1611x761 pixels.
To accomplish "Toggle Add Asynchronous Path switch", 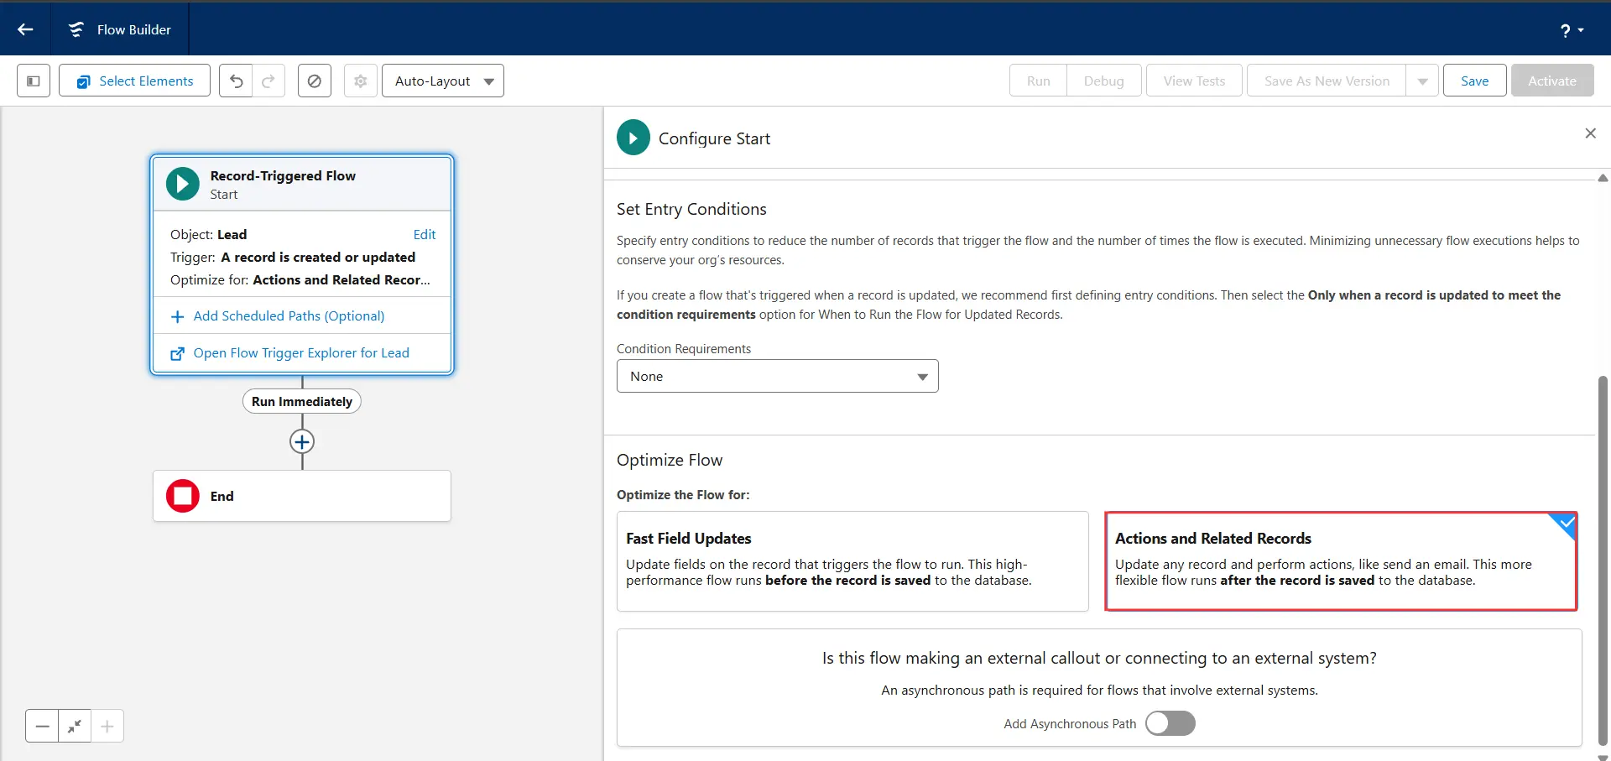I will tap(1170, 723).
